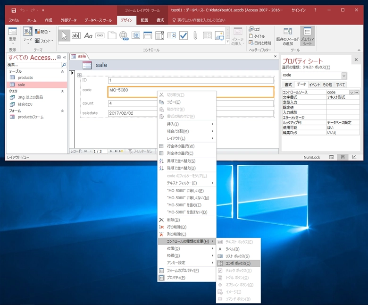Switch to the 書式 property sheet tab
Screen dimensions: 368x305
click(x=288, y=85)
